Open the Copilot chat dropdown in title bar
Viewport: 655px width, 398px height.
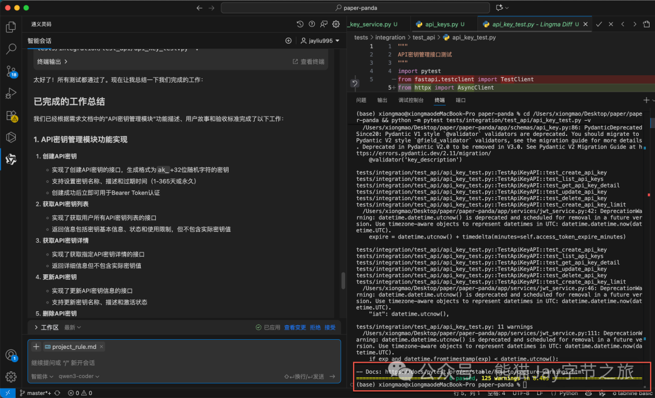pyautogui.click(x=502, y=8)
